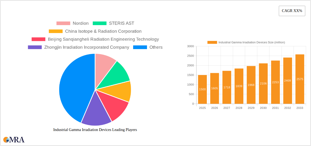311x146 pixels.
Task: Toggle the orange bar chart legend swatch
Action: pyautogui.click(x=212, y=42)
